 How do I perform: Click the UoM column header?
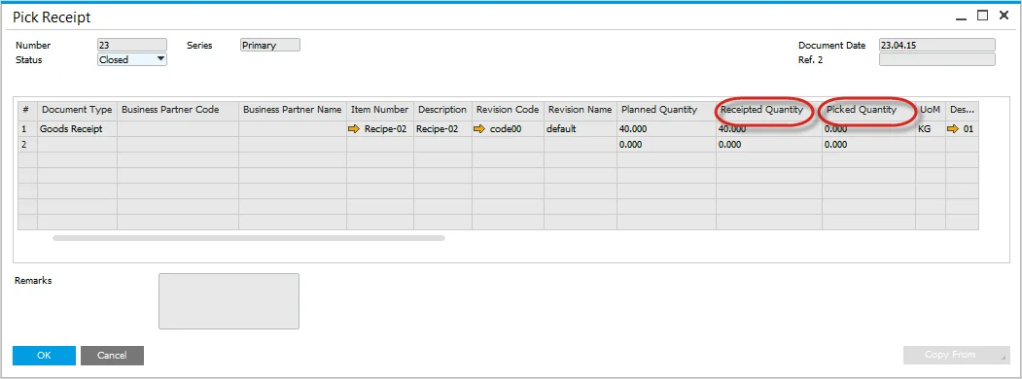point(930,110)
